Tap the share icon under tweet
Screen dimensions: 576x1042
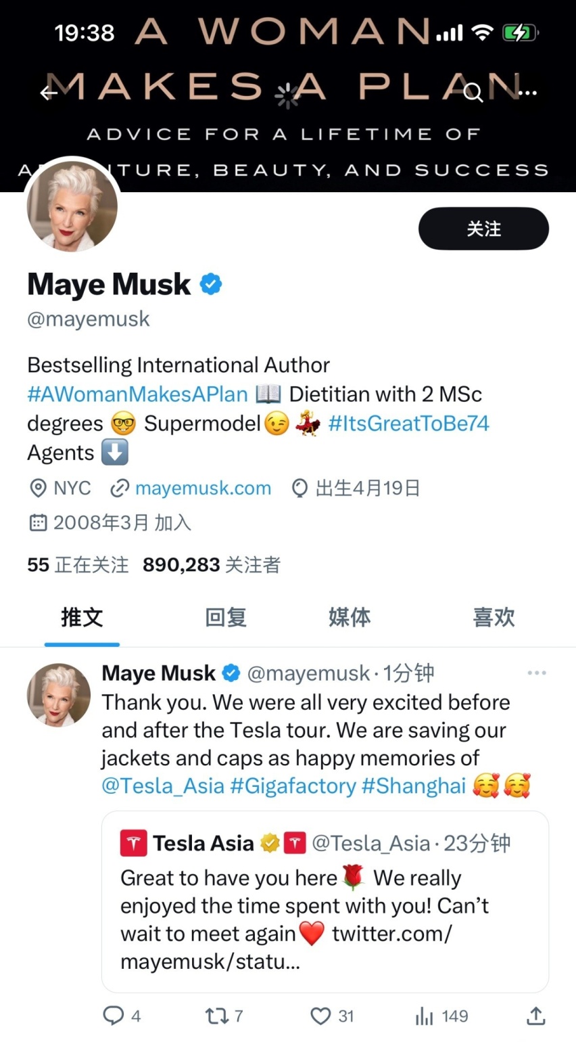535,1016
